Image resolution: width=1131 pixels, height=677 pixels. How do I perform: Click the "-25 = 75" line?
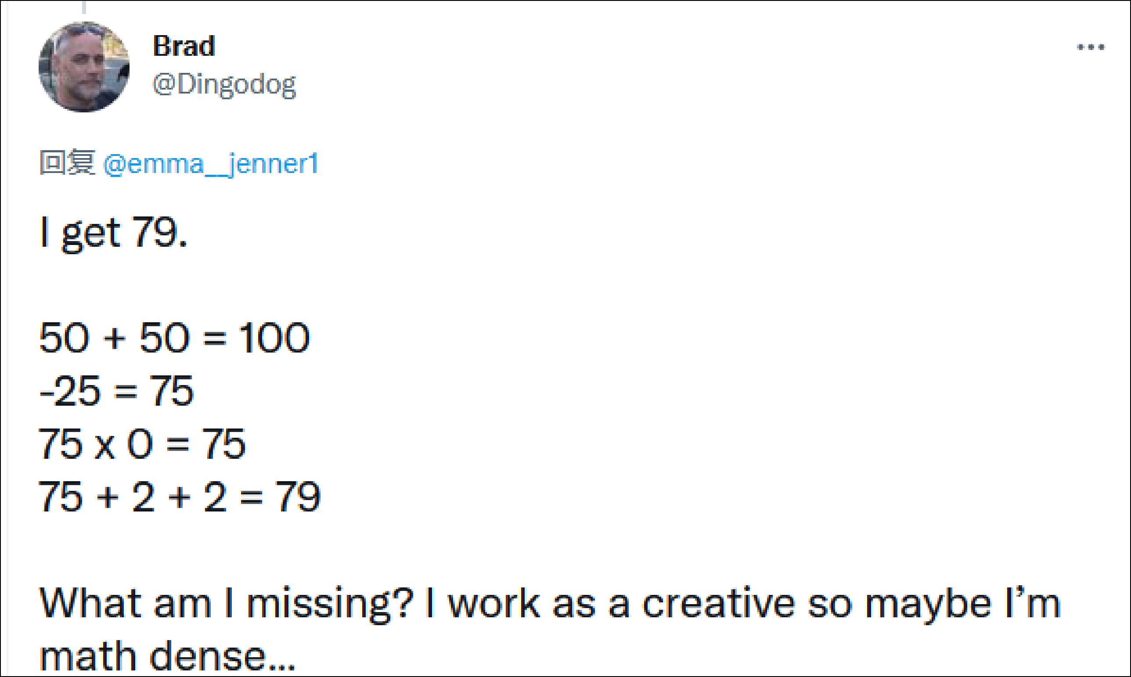point(116,391)
